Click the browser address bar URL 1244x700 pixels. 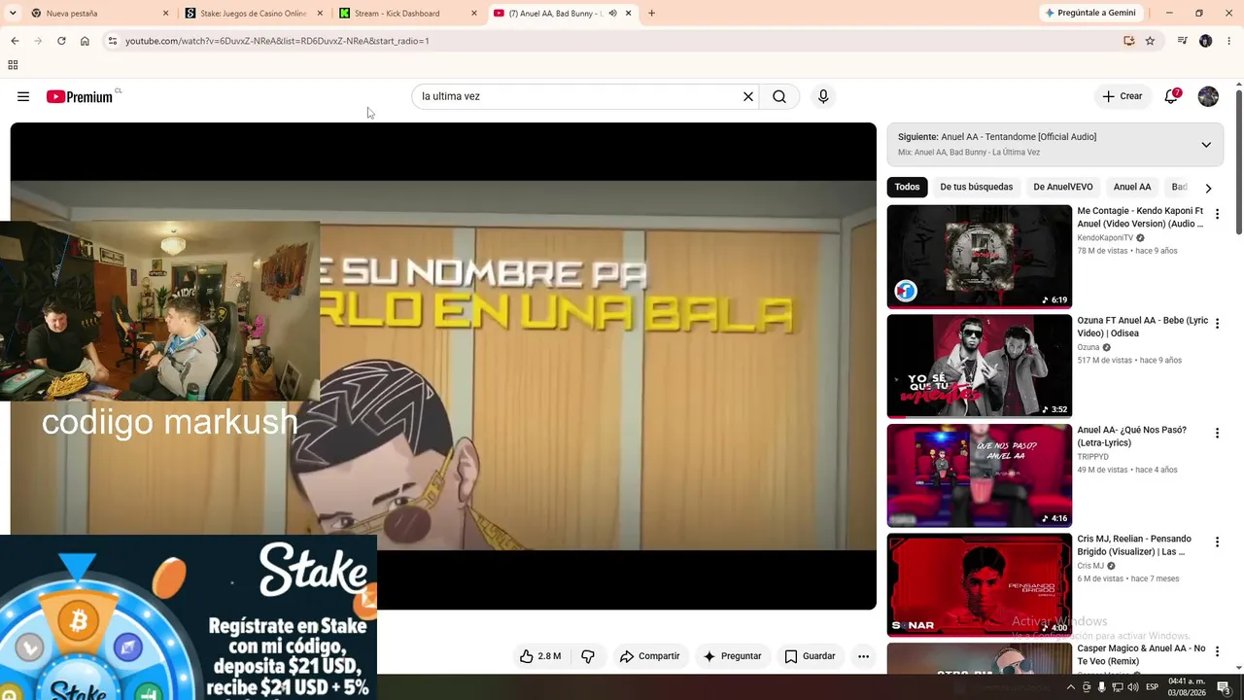(x=277, y=41)
